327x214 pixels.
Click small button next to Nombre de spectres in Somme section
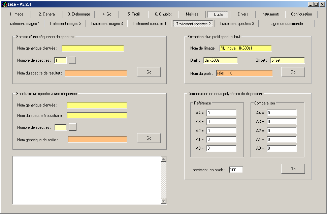pyautogui.click(x=72, y=60)
